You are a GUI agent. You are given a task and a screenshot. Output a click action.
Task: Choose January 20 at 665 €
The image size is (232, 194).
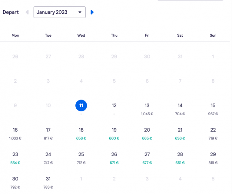coord(147,134)
